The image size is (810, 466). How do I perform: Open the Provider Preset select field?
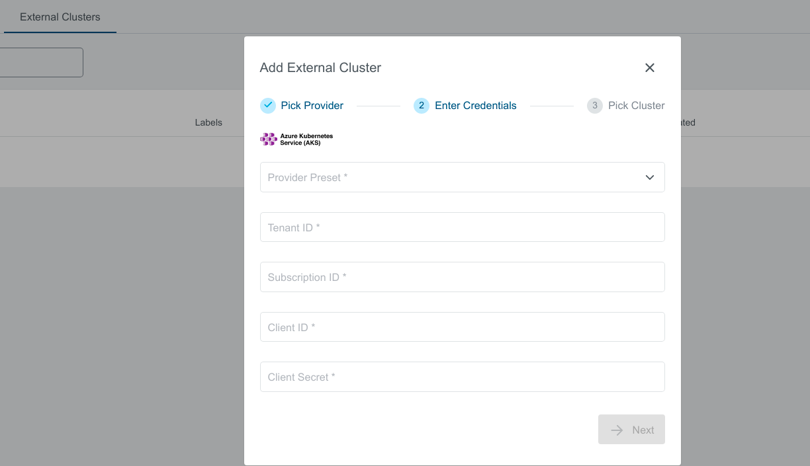(x=450, y=177)
